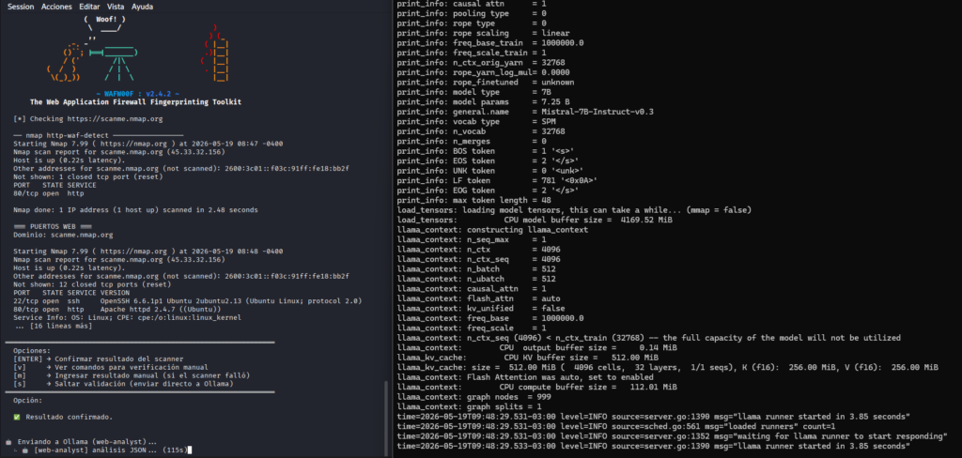Click the 'PUERTOS WEB' section heading
Viewport: 962px width, 458px height.
pos(53,226)
